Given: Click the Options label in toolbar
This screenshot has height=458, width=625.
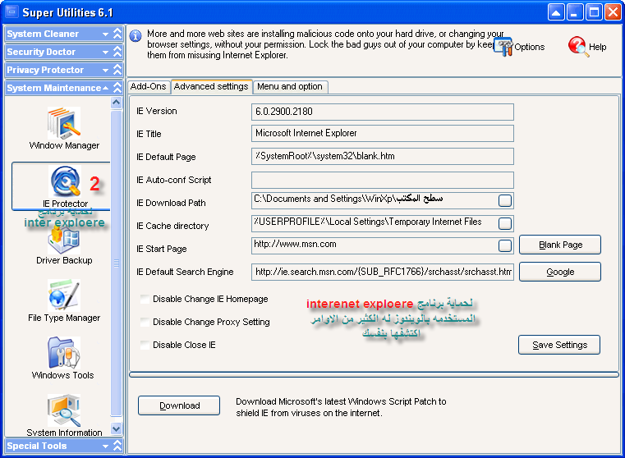Looking at the screenshot, I should click(530, 47).
